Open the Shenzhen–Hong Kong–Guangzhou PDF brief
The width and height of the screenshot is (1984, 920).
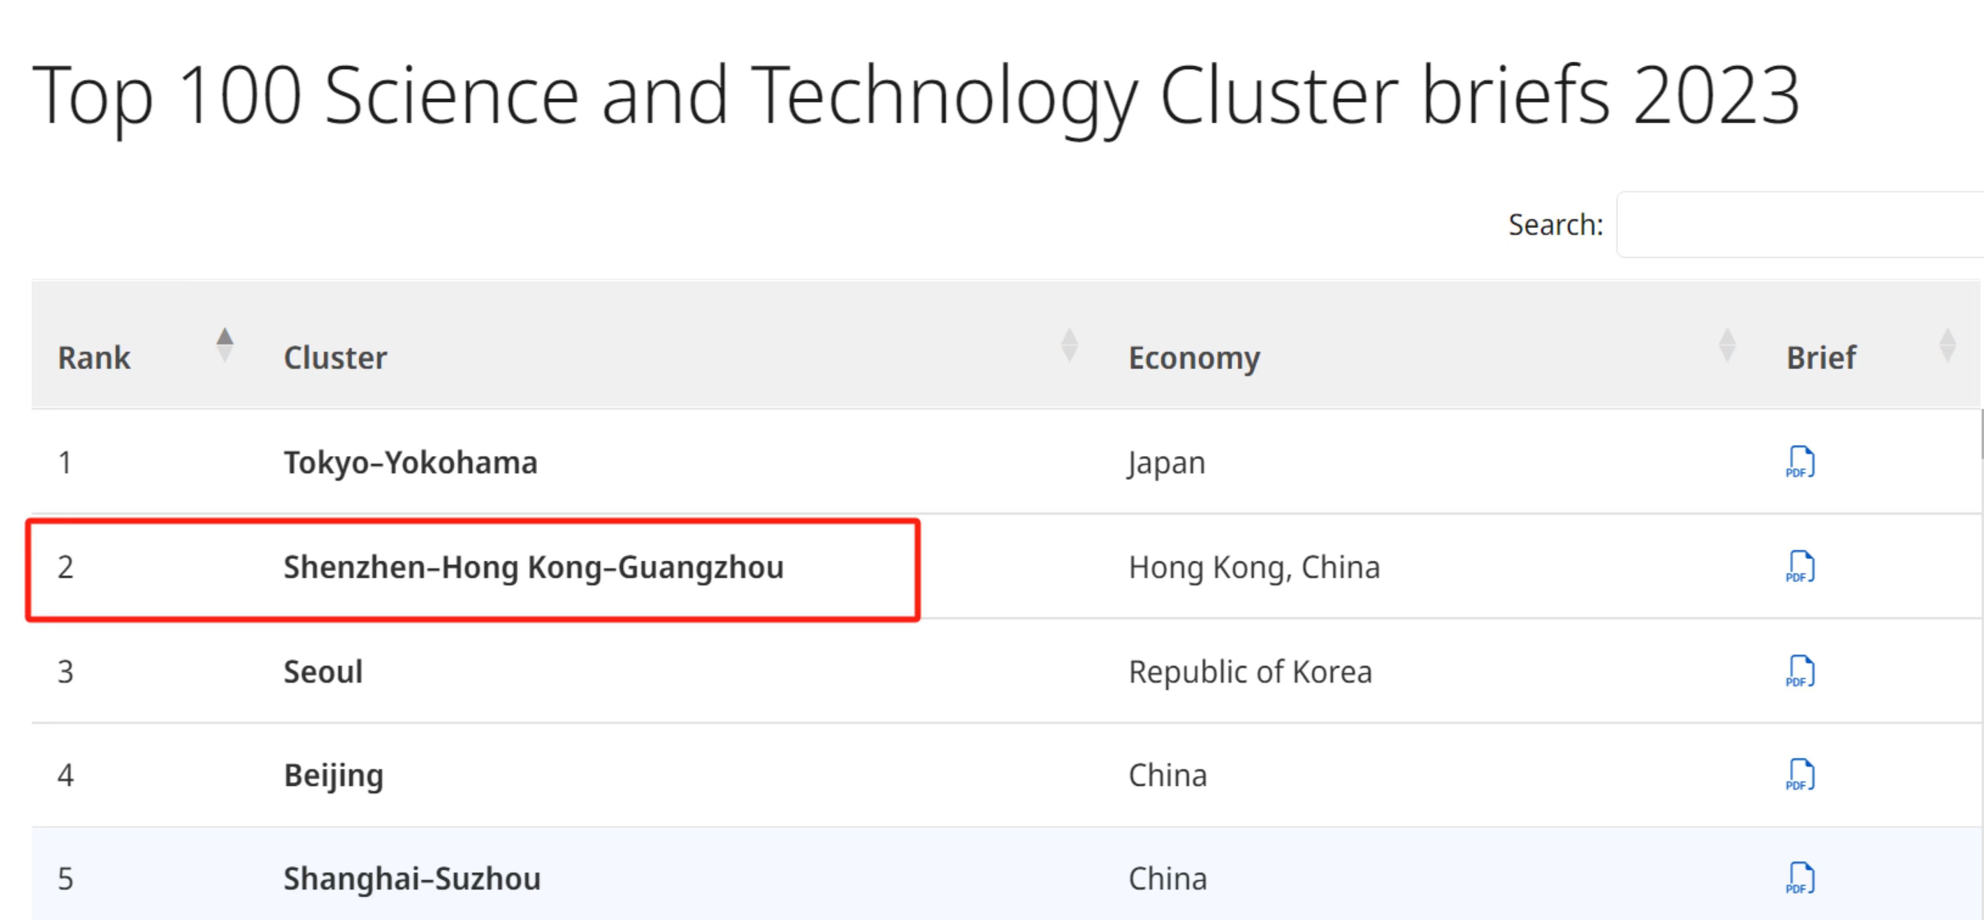coord(1800,567)
